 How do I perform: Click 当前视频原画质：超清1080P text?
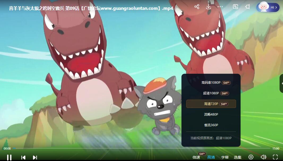(x=211, y=138)
